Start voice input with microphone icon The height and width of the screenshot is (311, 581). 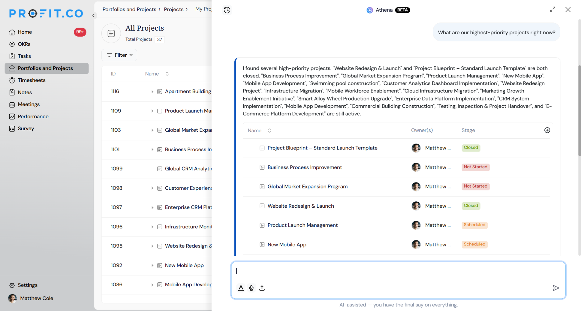[x=251, y=288]
